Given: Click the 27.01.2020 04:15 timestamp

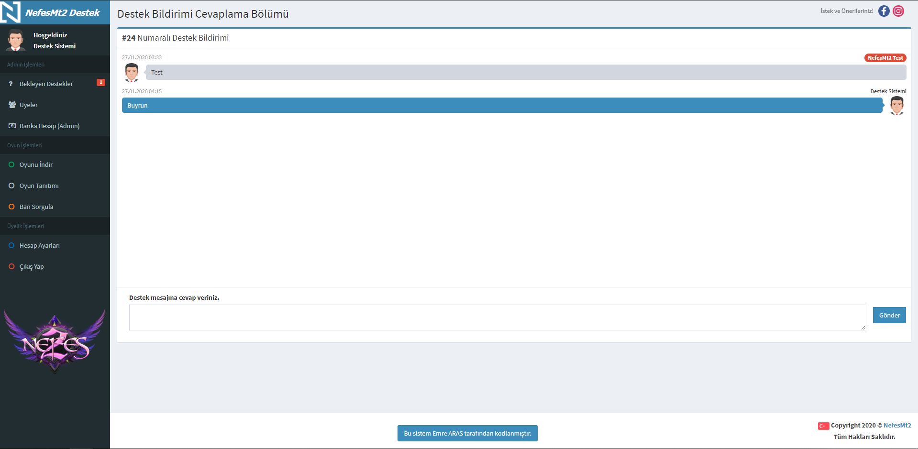Looking at the screenshot, I should [142, 91].
